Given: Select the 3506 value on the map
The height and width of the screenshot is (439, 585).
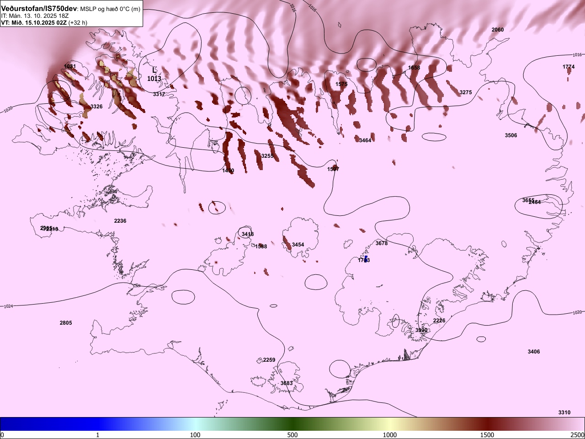Looking at the screenshot, I should (511, 135).
